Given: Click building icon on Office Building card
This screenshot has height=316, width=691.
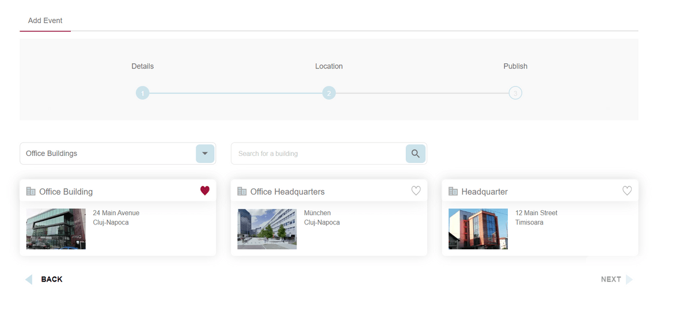Looking at the screenshot, I should (x=31, y=192).
